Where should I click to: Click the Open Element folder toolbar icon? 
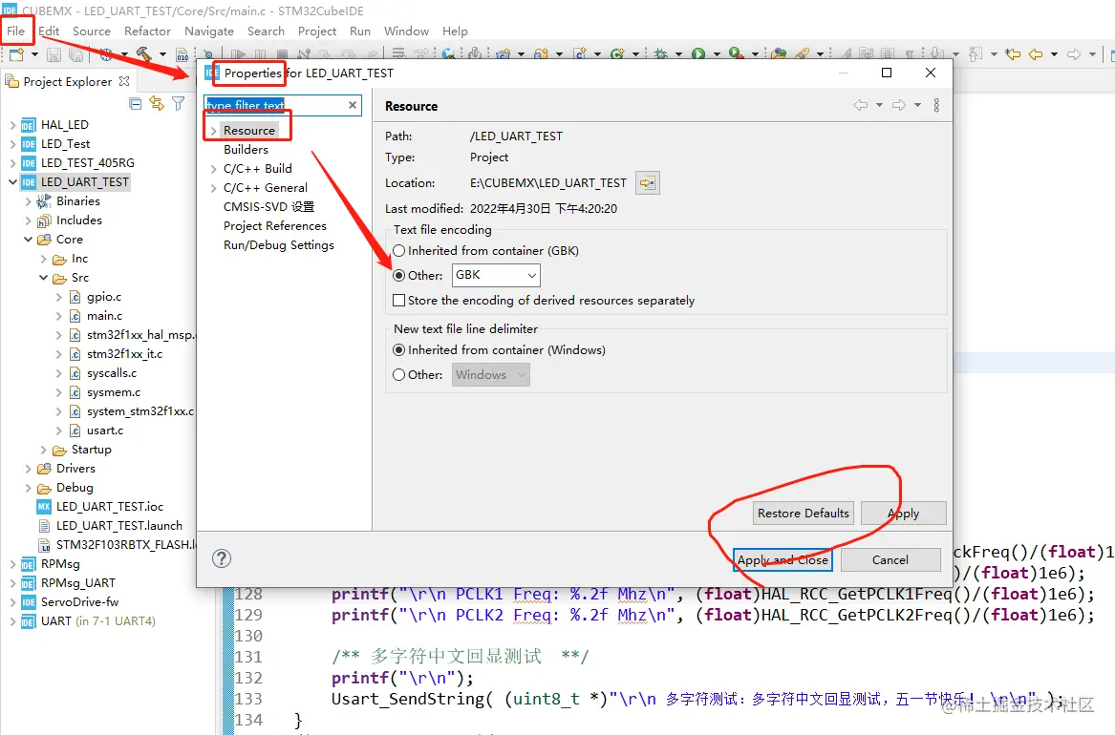pos(779,54)
